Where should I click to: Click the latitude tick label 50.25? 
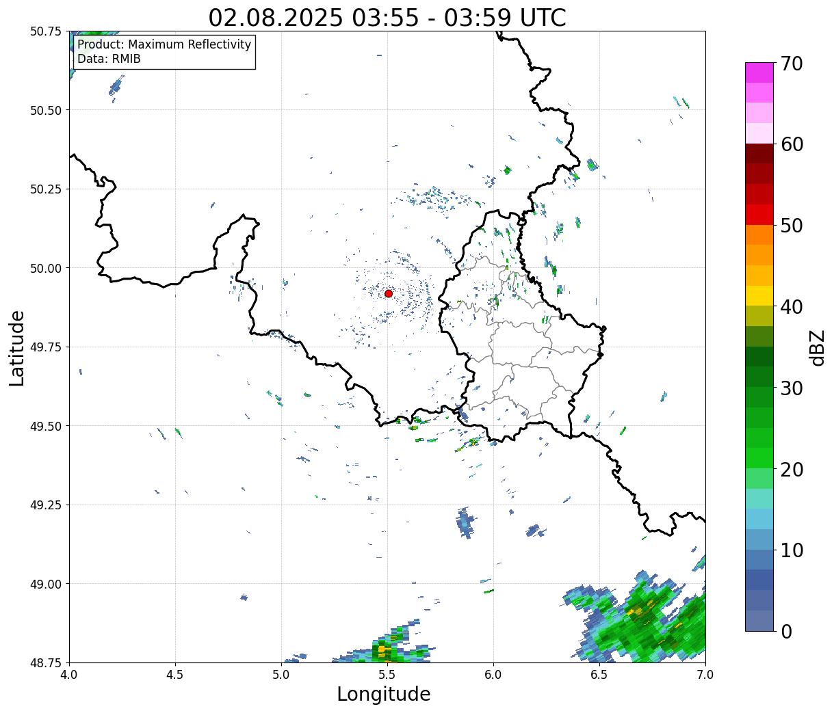[46, 189]
